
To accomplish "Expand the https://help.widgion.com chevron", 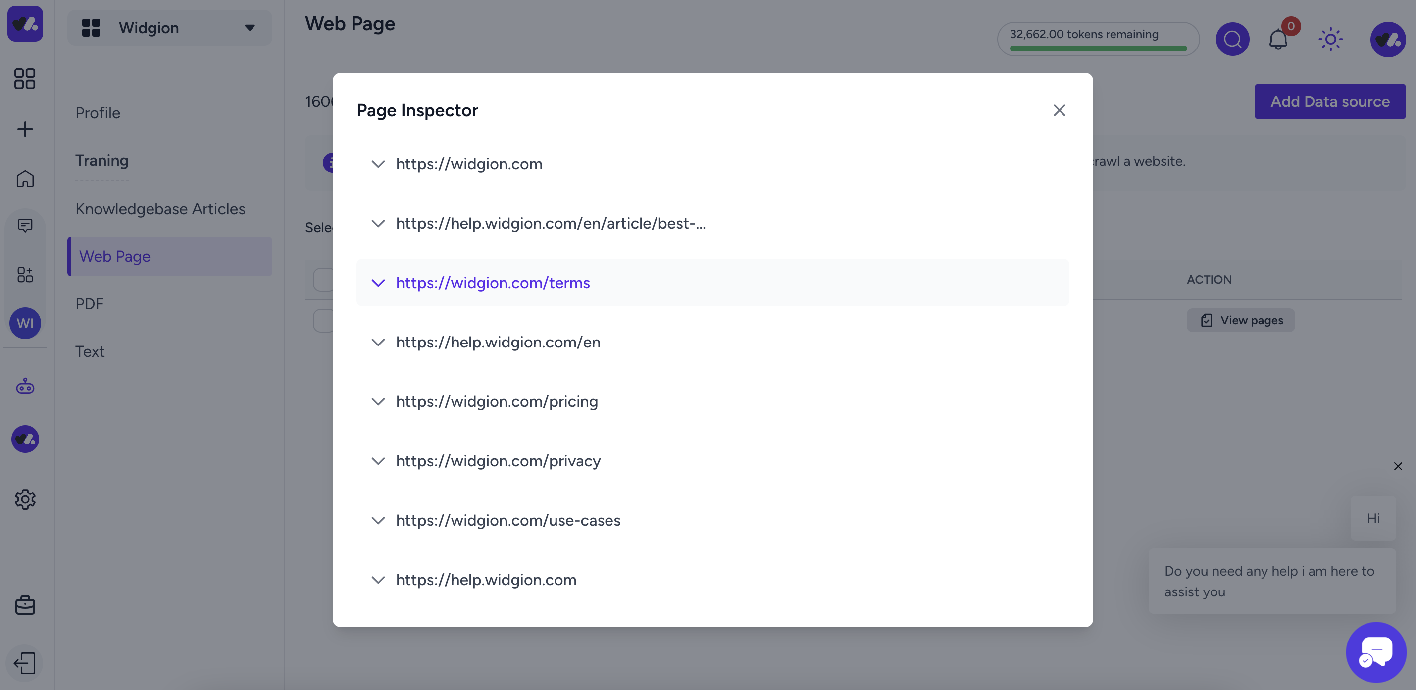I will 378,580.
